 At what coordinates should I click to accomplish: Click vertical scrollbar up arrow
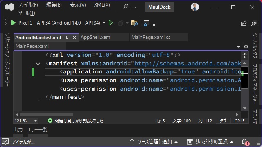[x=245, y=63]
